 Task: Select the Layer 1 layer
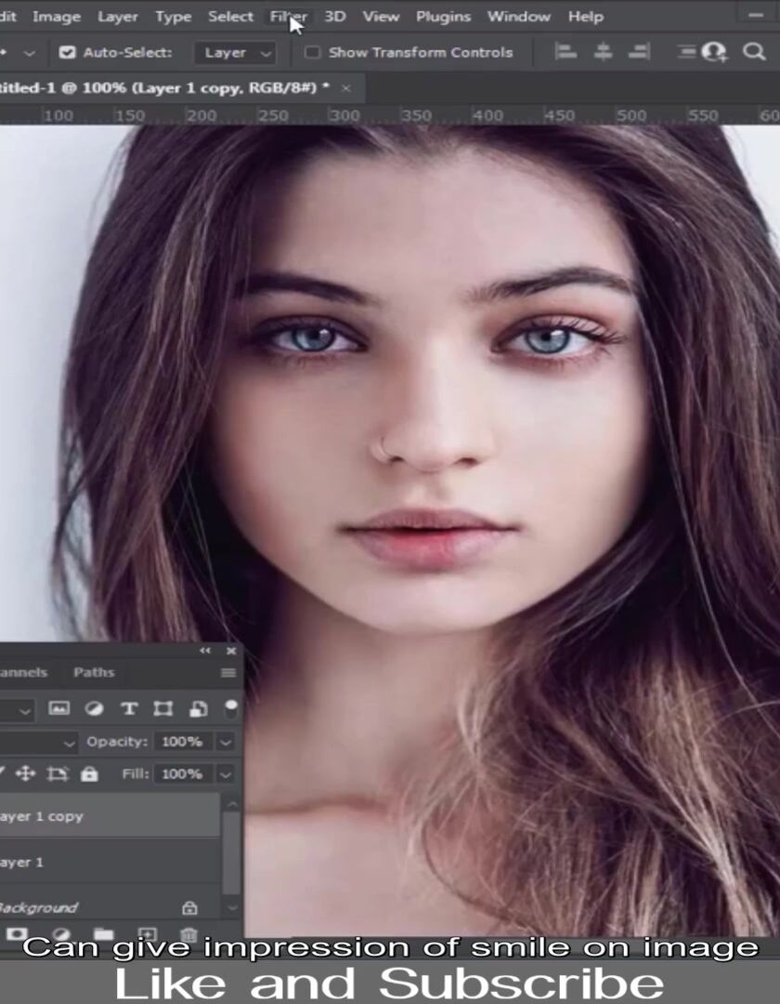110,863
